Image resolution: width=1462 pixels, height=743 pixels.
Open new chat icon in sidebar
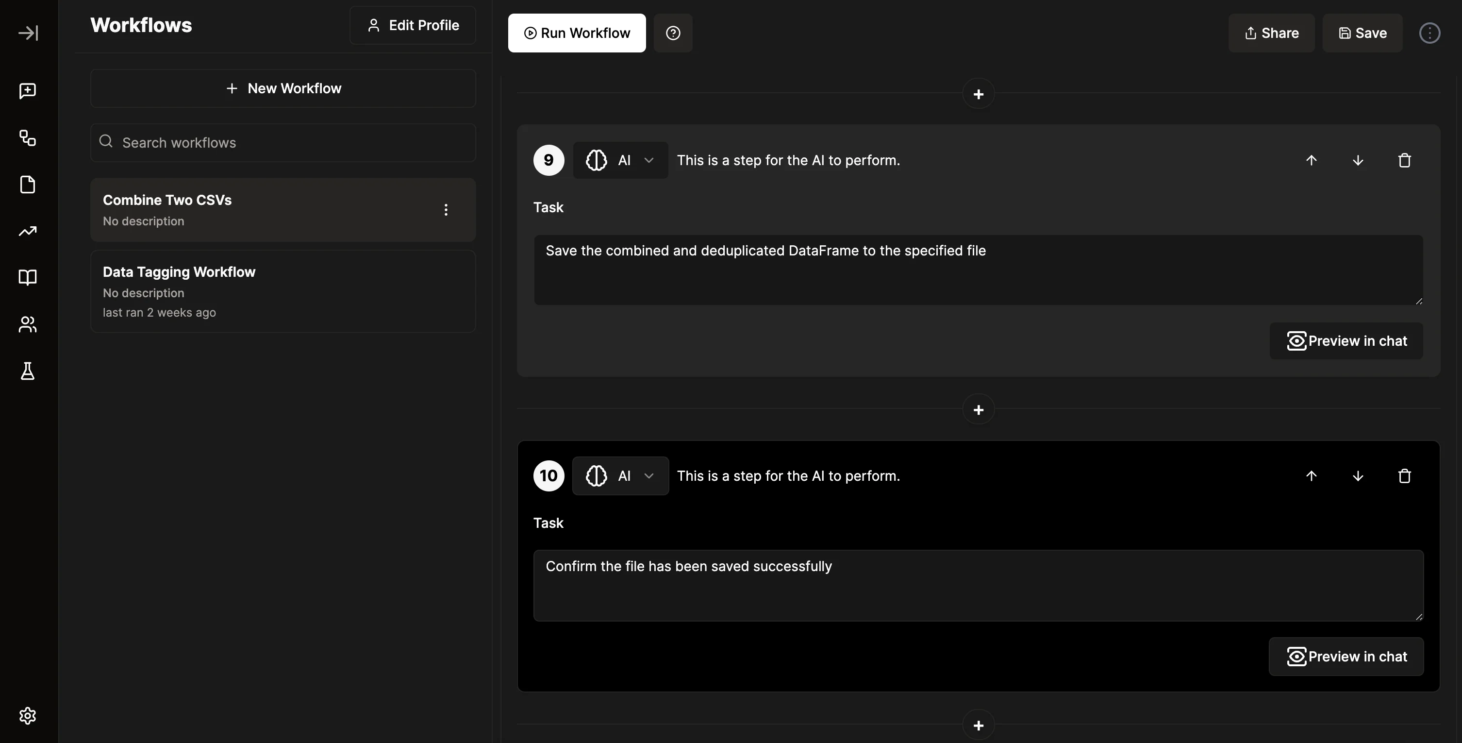coord(28,91)
